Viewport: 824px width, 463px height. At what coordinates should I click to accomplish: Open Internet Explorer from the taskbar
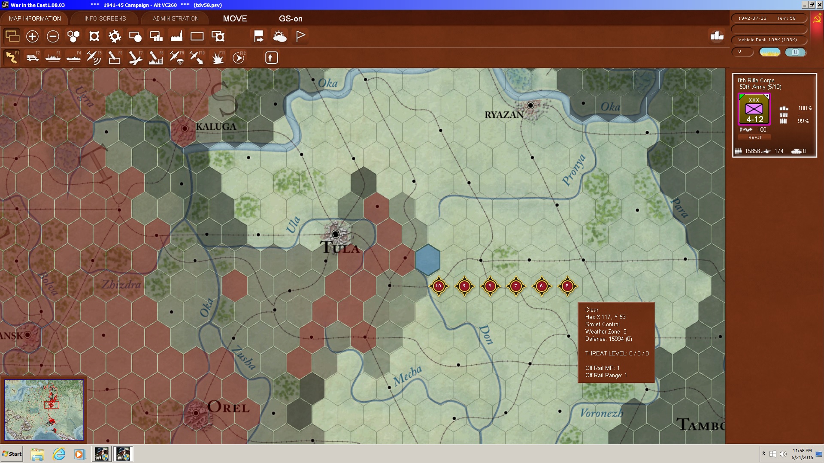pos(59,454)
